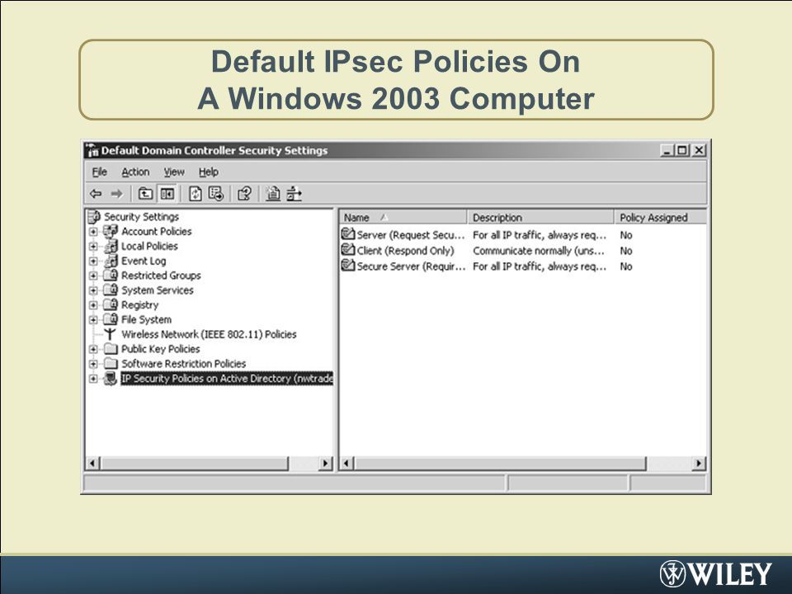792x594 pixels.
Task: Expand the File System node
Action: tap(93, 320)
